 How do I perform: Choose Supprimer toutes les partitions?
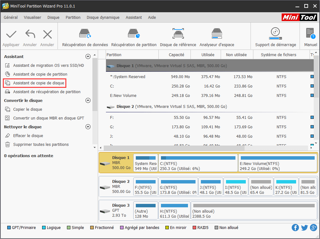(41, 144)
